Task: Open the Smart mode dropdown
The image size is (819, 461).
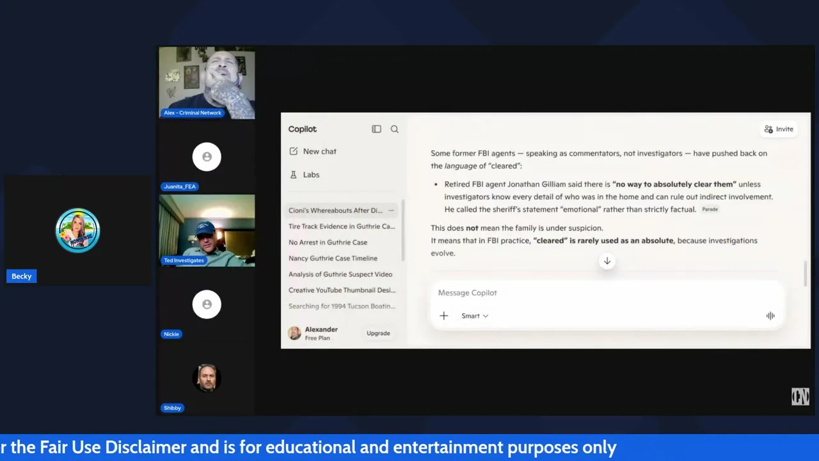Action: 475,316
